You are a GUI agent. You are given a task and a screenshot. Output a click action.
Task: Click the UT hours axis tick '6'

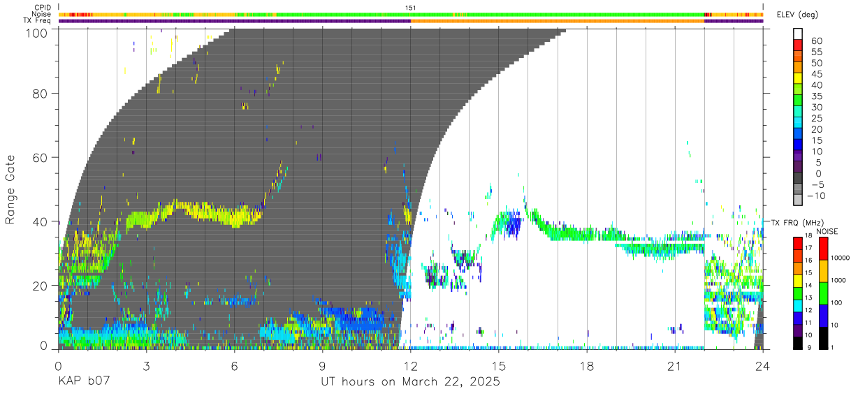click(234, 365)
